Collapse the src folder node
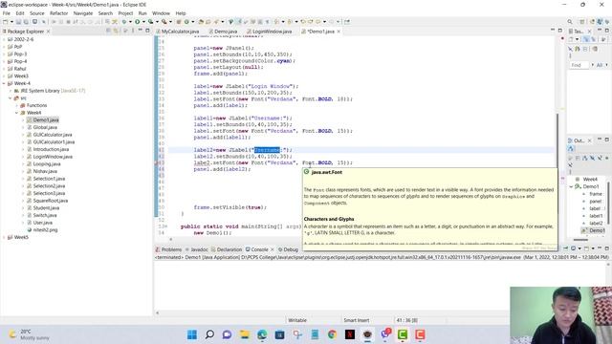The image size is (612, 344). pos(11,98)
